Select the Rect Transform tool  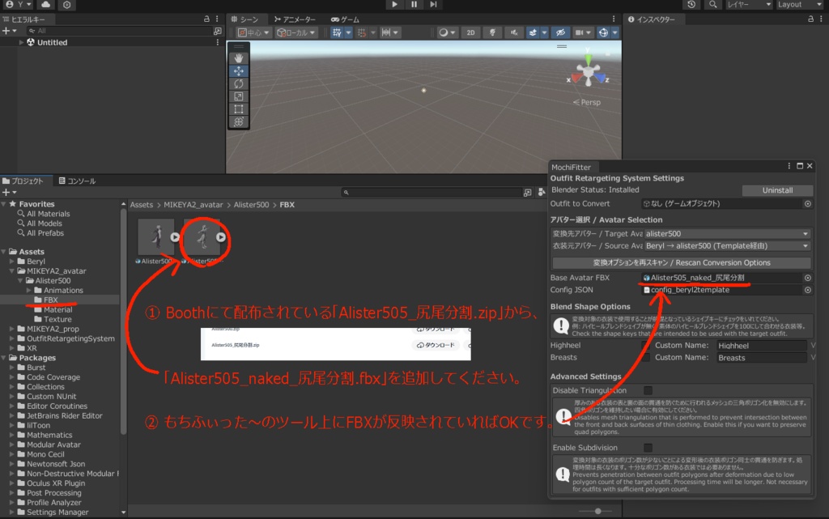point(239,108)
